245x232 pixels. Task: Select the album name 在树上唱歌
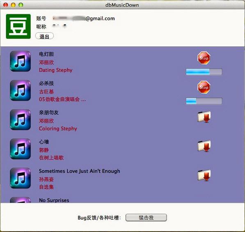[x=51, y=158]
